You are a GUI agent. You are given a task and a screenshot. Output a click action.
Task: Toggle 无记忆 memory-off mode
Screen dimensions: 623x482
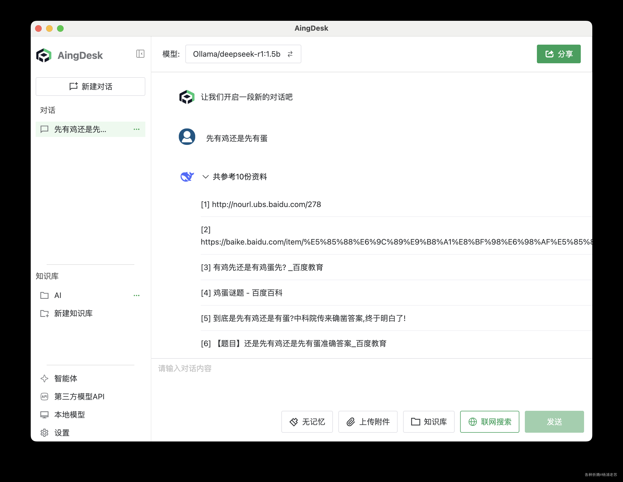(307, 421)
